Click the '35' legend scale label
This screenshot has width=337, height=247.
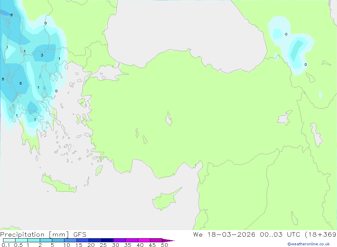point(128,245)
